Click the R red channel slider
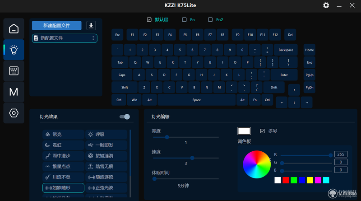Image resolution: width=361 pixels, height=201 pixels. point(306,155)
